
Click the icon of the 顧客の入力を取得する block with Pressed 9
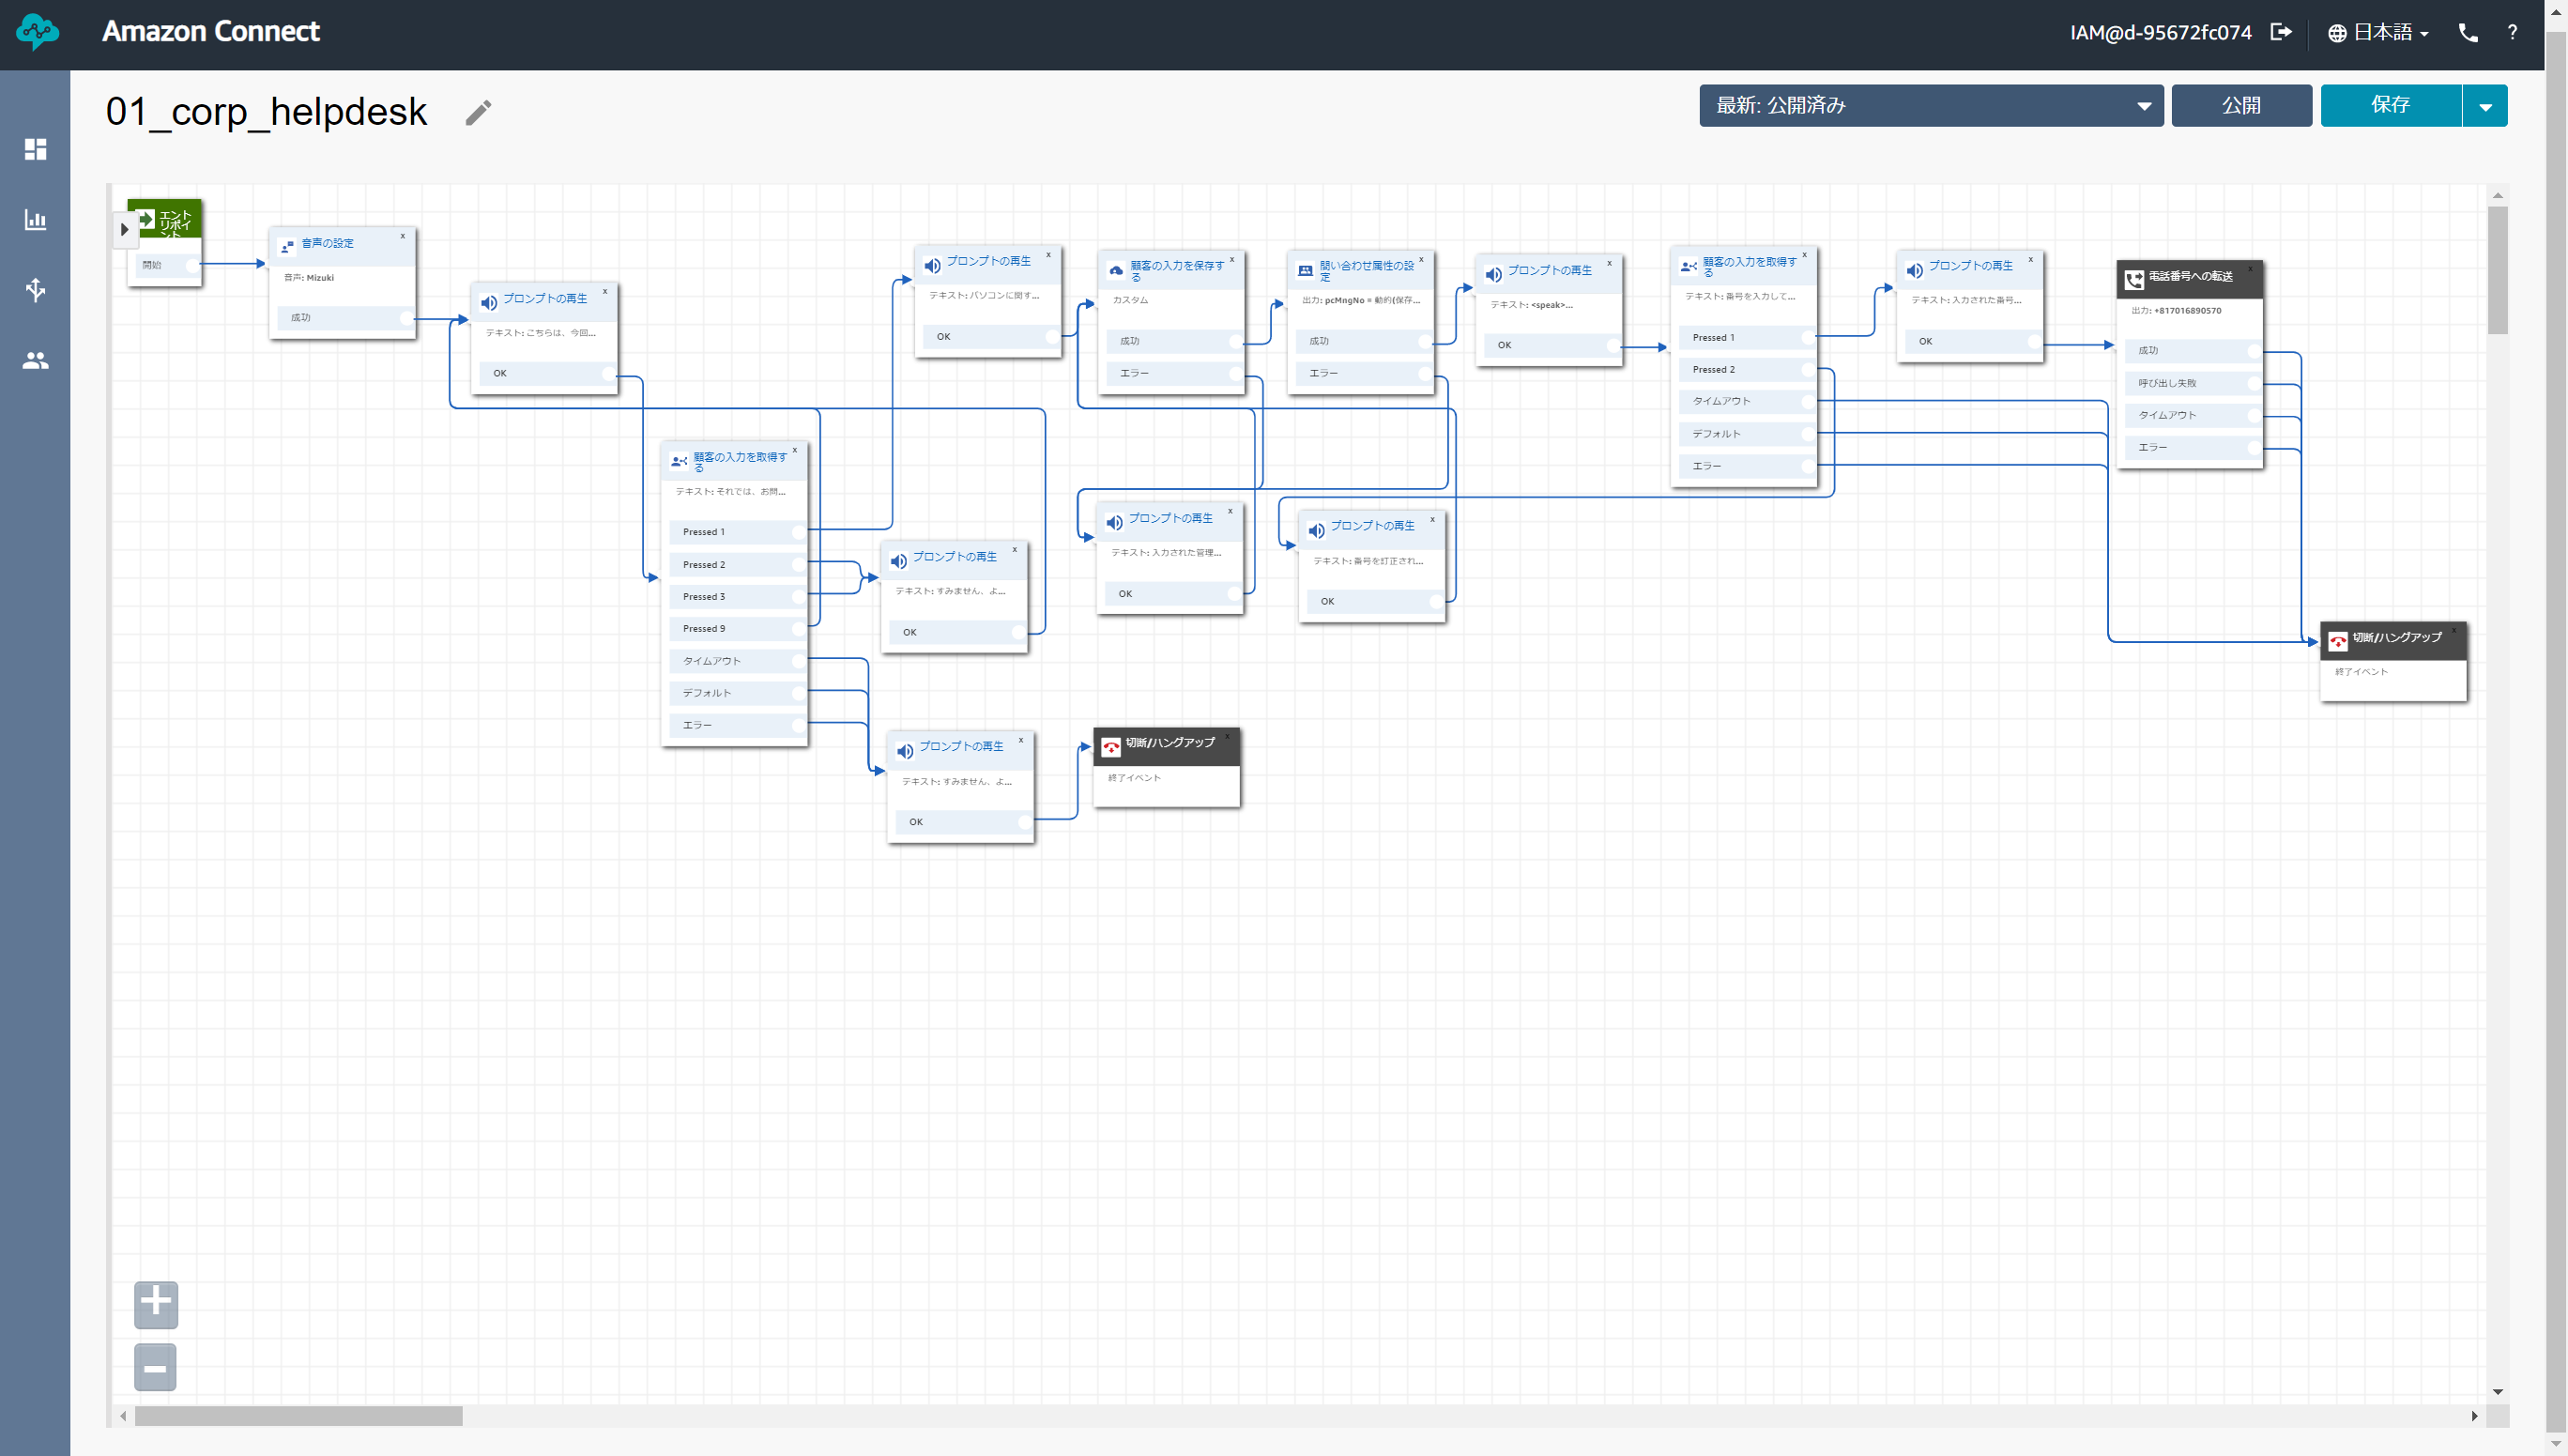tap(680, 461)
